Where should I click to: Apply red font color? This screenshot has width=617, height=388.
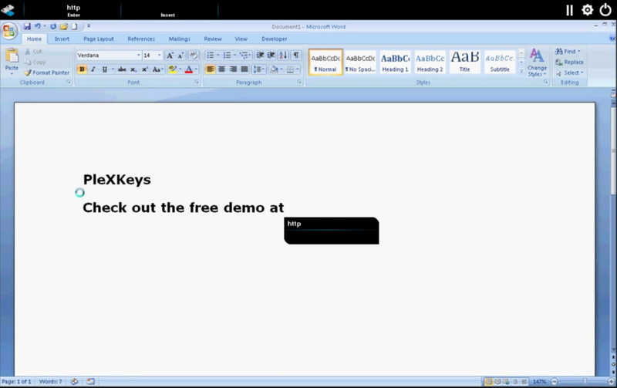pyautogui.click(x=189, y=69)
